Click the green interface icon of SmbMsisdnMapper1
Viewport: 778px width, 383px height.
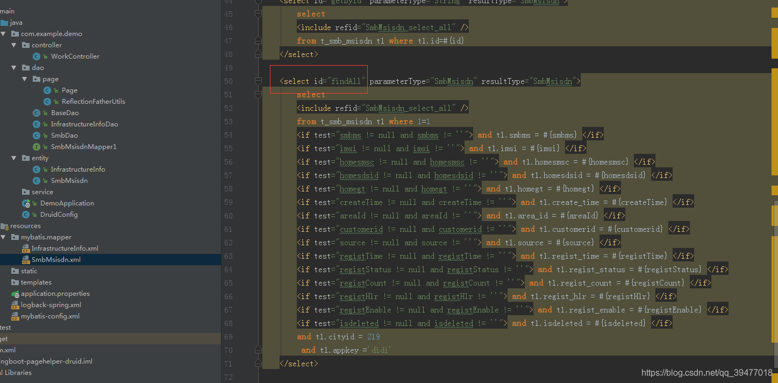(x=37, y=147)
